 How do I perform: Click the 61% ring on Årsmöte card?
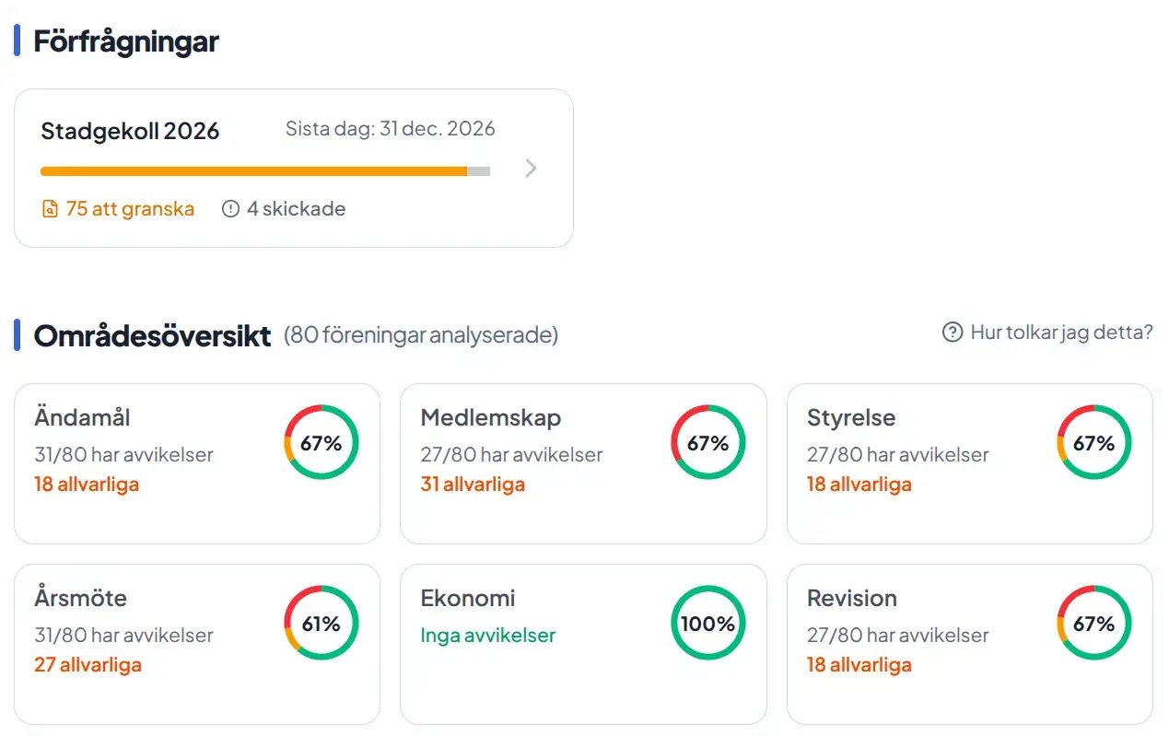[321, 623]
